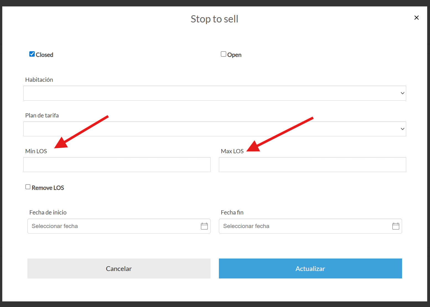Viewport: 430px width, 307px height.
Task: Tick the Remove LOS checkbox
Action: [28, 187]
